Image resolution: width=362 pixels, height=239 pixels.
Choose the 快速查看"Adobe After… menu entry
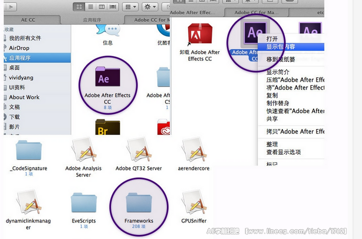point(291,111)
